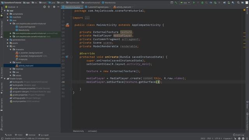Click SceneformTutorial breadcrumb in navigation bar
Image resolution: width=249 pixels, height=140 pixels.
[11, 3]
